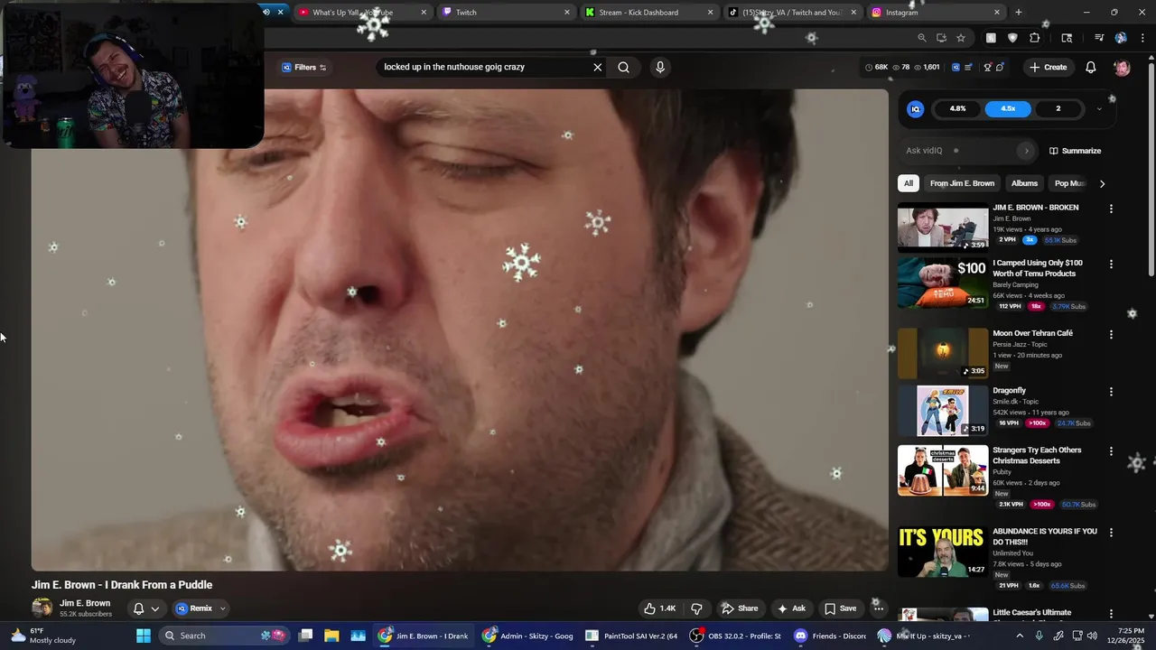The width and height of the screenshot is (1156, 650).
Task: Open Strangers Try Each Others Christmas Desserts thumbnail
Action: [x=943, y=470]
